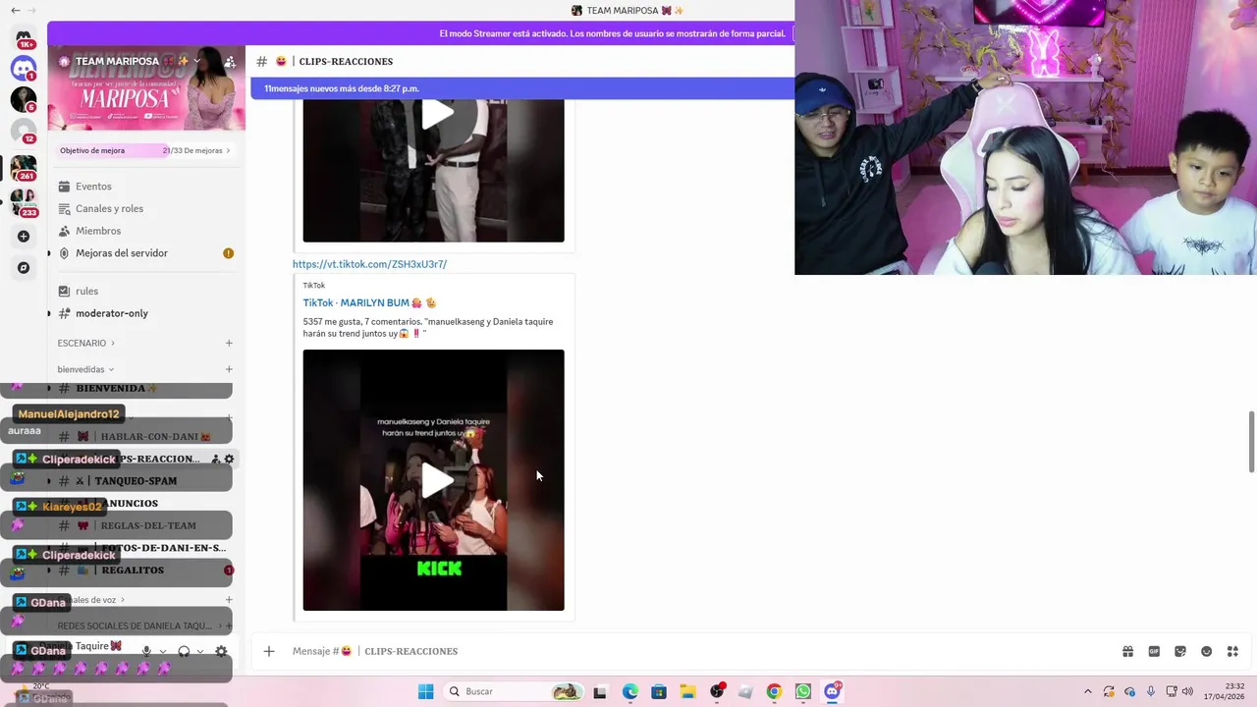Viewport: 1257px width, 707px height.
Task: Open GIF picker
Action: coord(1154,651)
